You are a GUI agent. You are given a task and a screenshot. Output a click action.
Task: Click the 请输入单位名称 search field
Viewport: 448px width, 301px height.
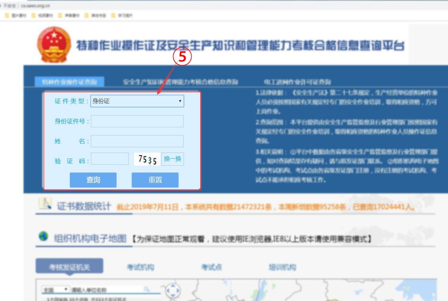107,290
